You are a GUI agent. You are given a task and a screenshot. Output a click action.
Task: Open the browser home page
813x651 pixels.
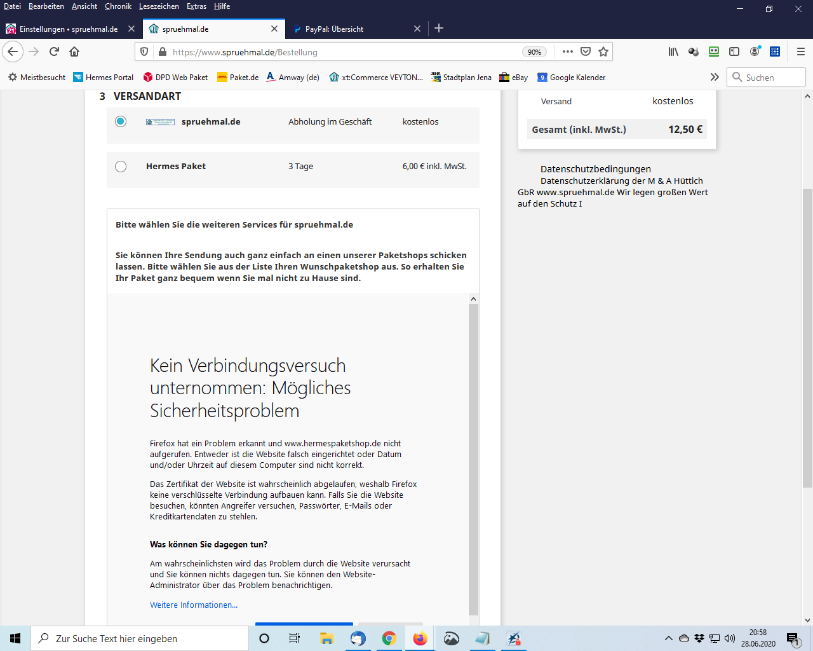point(74,52)
